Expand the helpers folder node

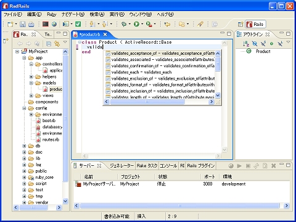[31, 76]
